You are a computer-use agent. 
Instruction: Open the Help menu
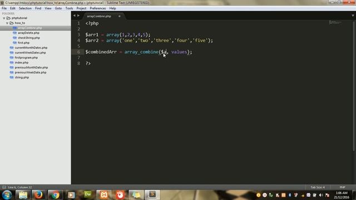(112, 8)
